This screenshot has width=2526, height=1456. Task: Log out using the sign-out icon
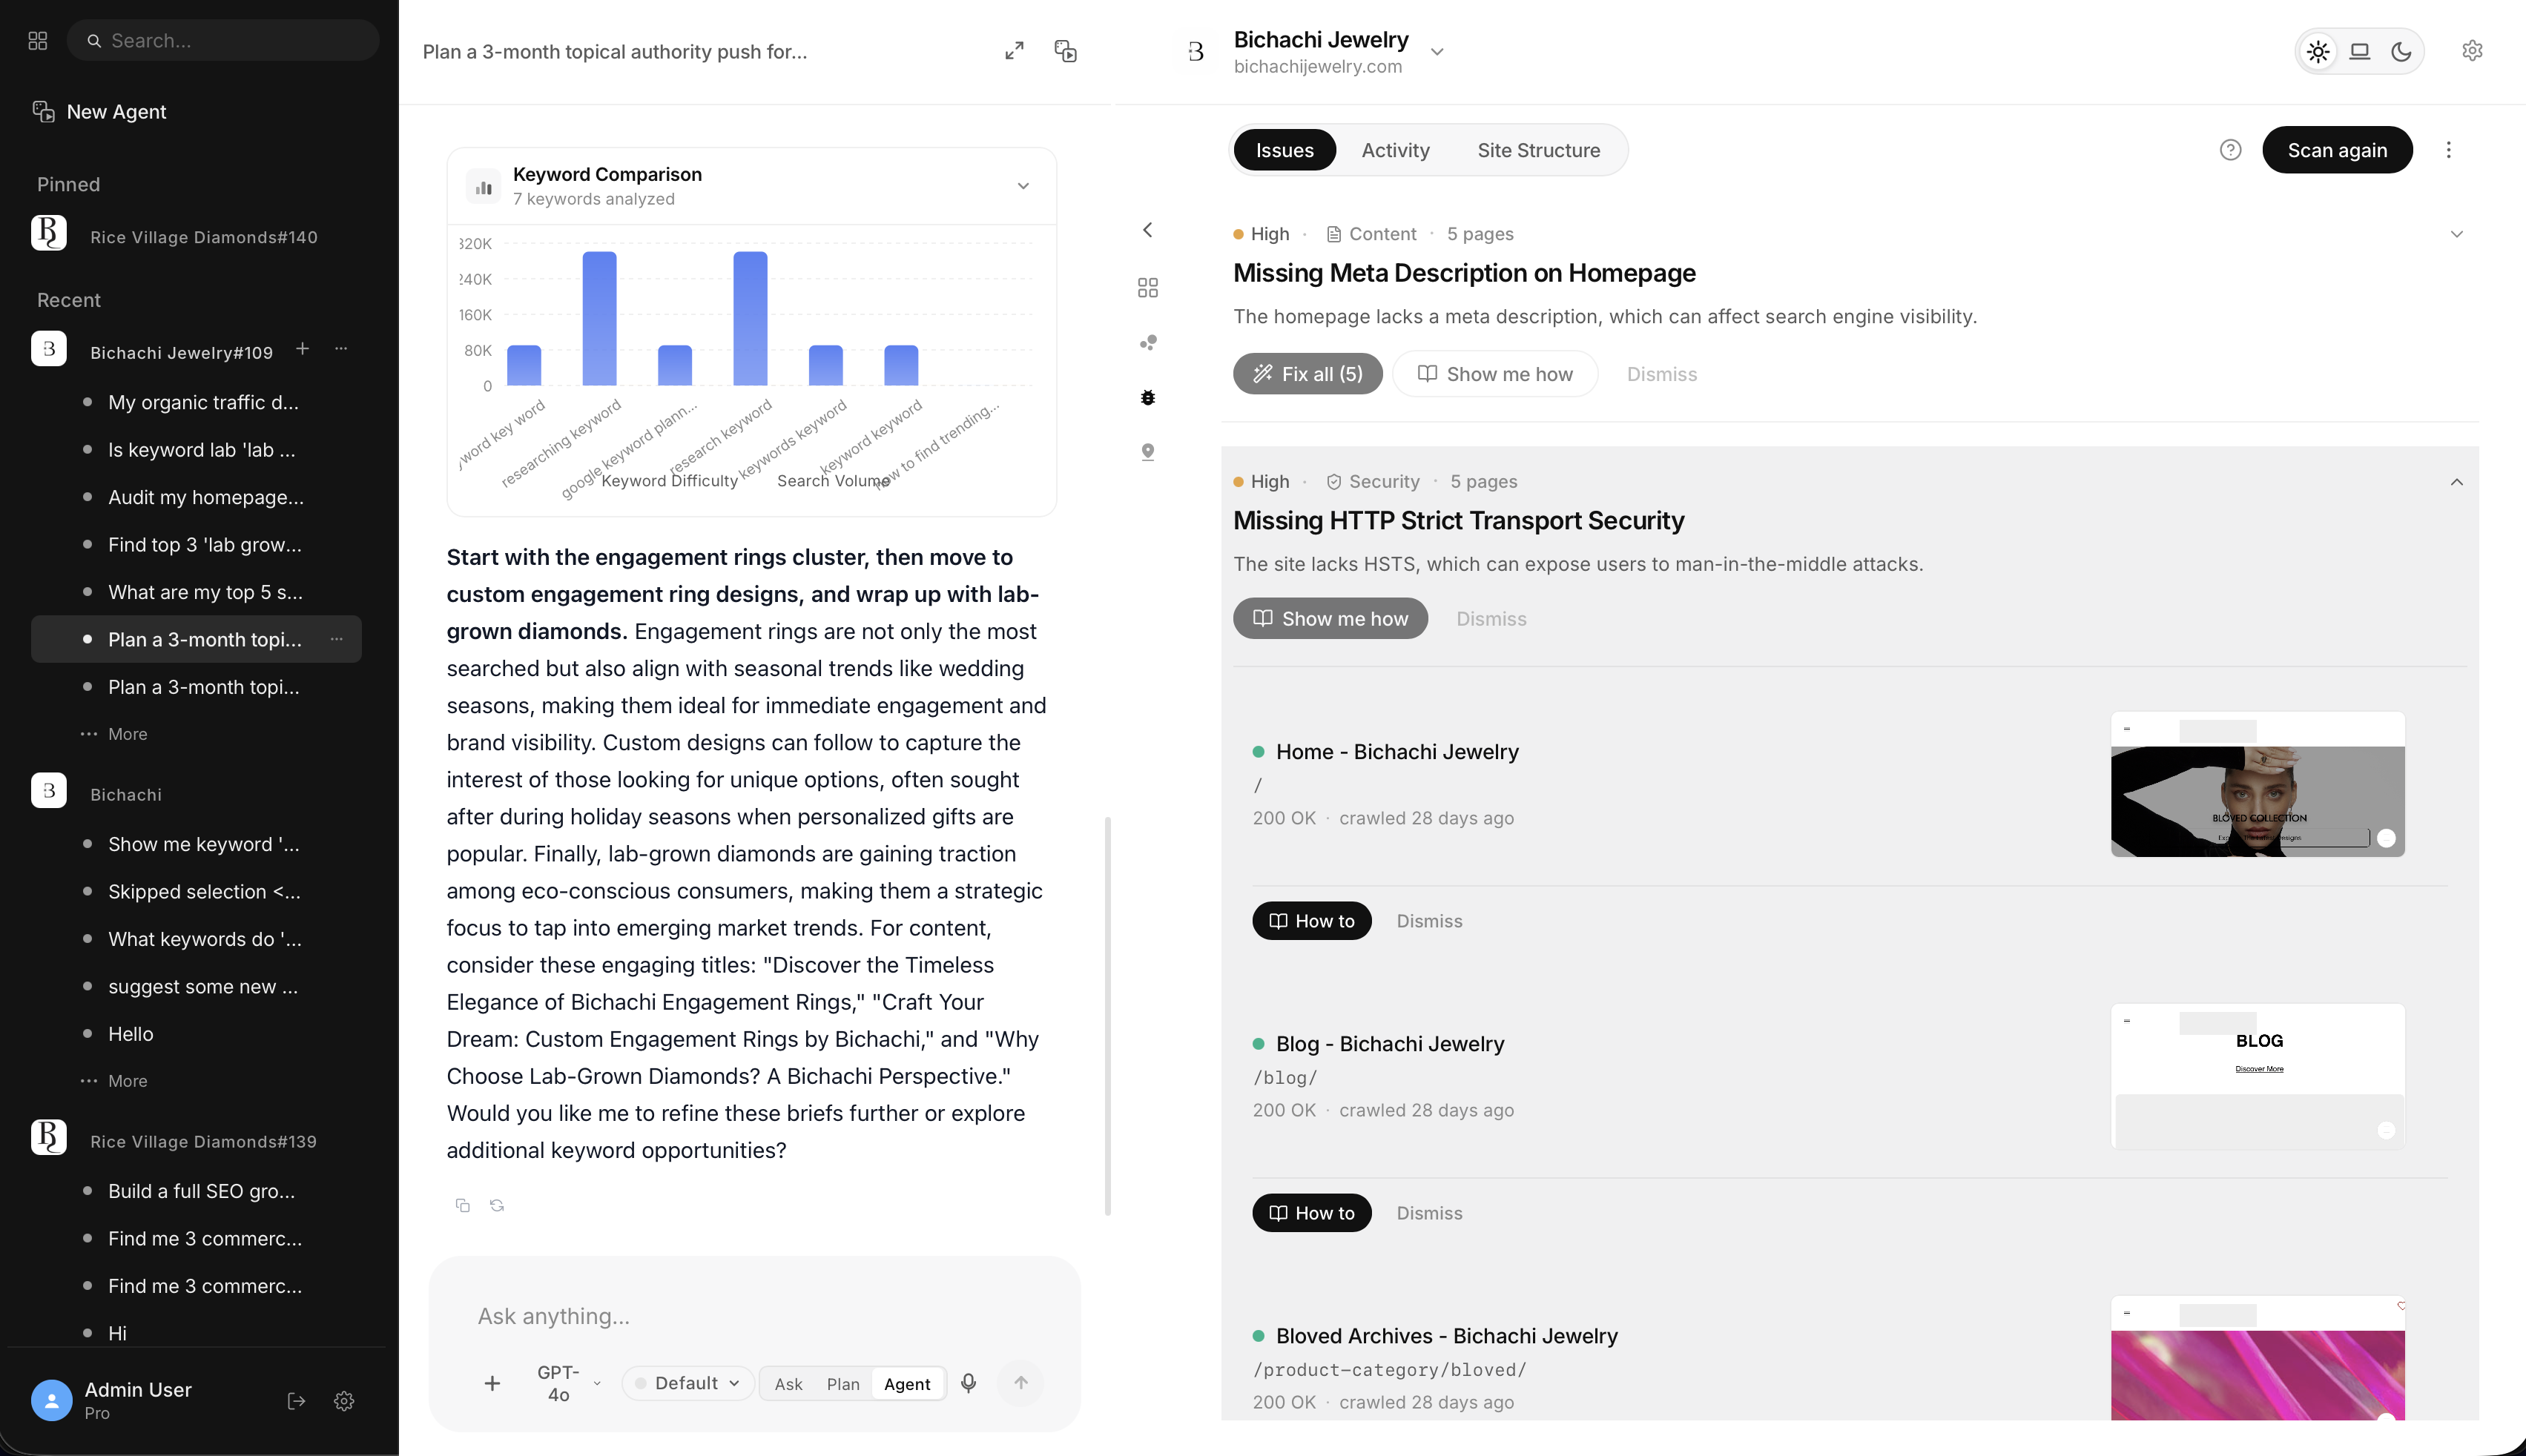coord(296,1400)
